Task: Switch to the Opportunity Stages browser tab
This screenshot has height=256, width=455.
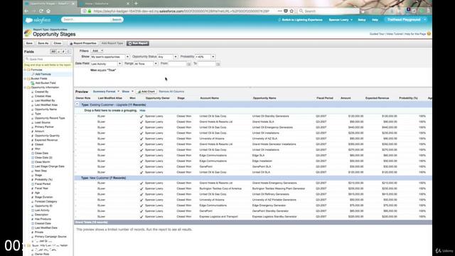Action: (50, 4)
